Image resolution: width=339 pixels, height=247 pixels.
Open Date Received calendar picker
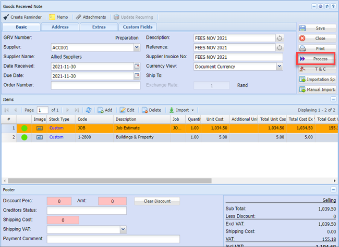137,67
